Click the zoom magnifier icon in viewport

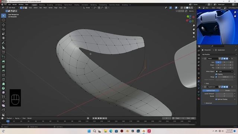[x=194, y=26]
